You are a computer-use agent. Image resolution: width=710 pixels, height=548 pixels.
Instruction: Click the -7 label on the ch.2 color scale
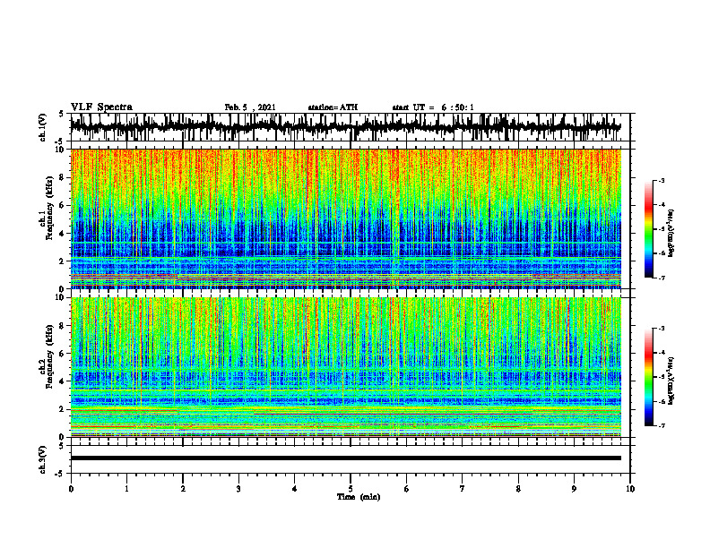pos(662,425)
